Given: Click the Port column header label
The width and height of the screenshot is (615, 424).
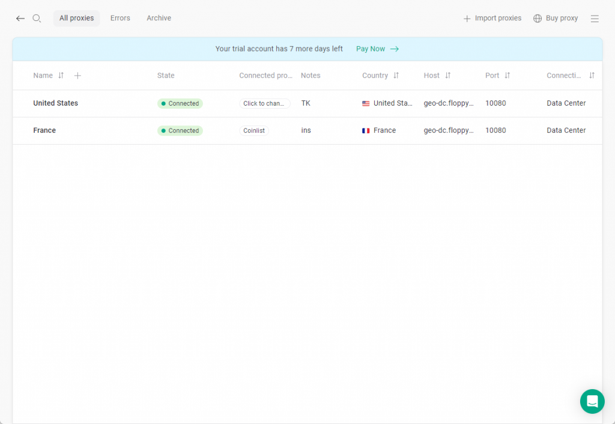Looking at the screenshot, I should [492, 75].
